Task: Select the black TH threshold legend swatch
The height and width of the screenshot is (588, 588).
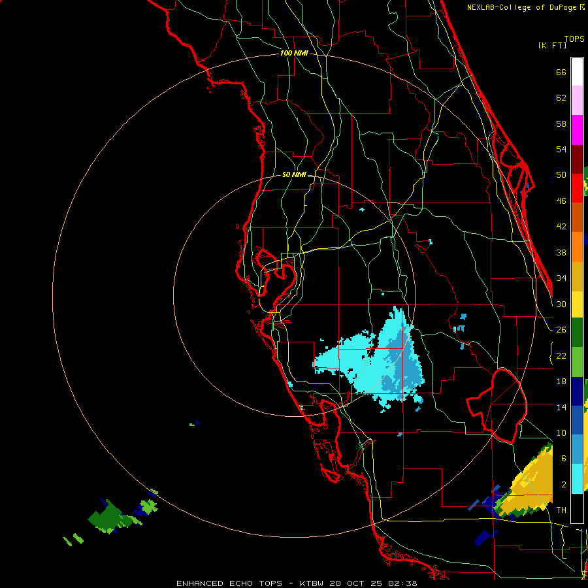Action: (577, 508)
